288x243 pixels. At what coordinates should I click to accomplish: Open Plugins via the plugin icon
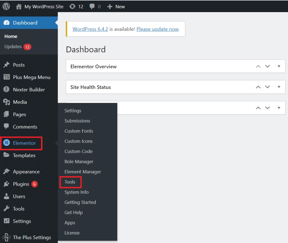click(6, 184)
